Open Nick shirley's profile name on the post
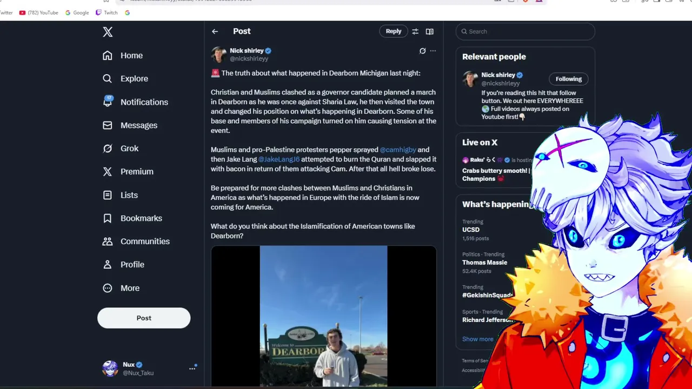Screen dimensions: 692x389 (x=247, y=51)
